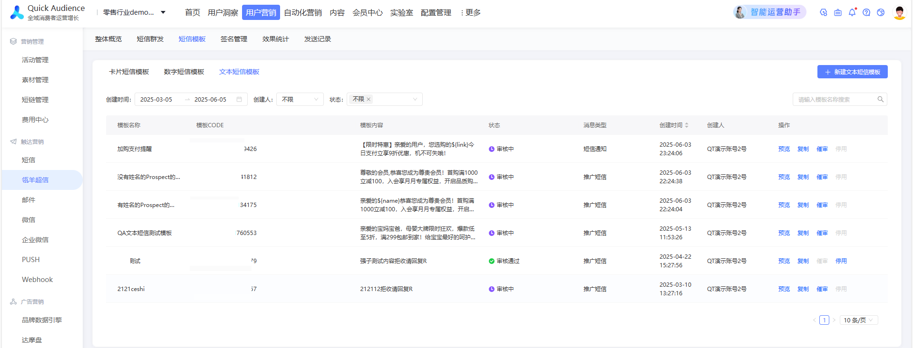Go to the next page arrow
The width and height of the screenshot is (913, 348).
[834, 320]
